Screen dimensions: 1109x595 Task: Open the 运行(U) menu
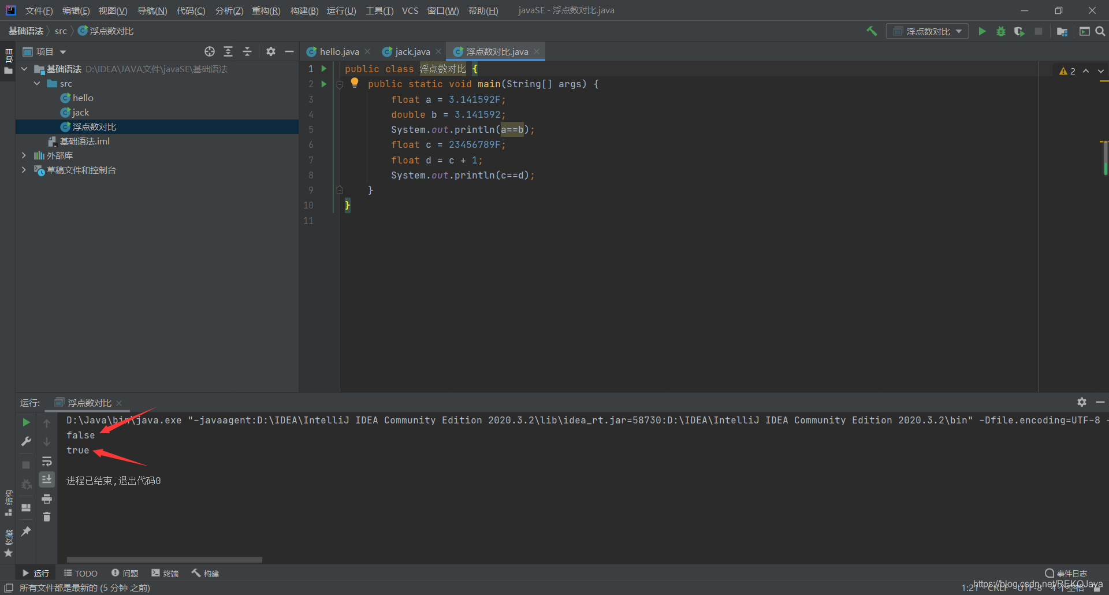(341, 11)
